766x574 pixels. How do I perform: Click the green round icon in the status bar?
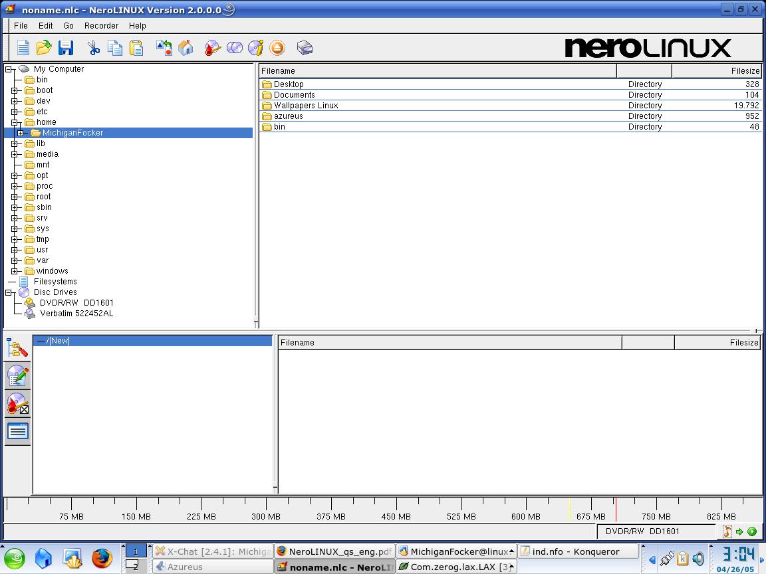tap(752, 531)
